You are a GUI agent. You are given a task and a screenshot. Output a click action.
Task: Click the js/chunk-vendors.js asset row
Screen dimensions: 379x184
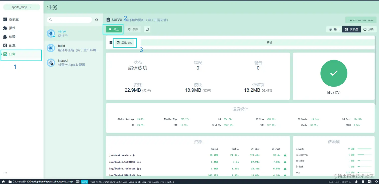pyautogui.click(x=198, y=155)
